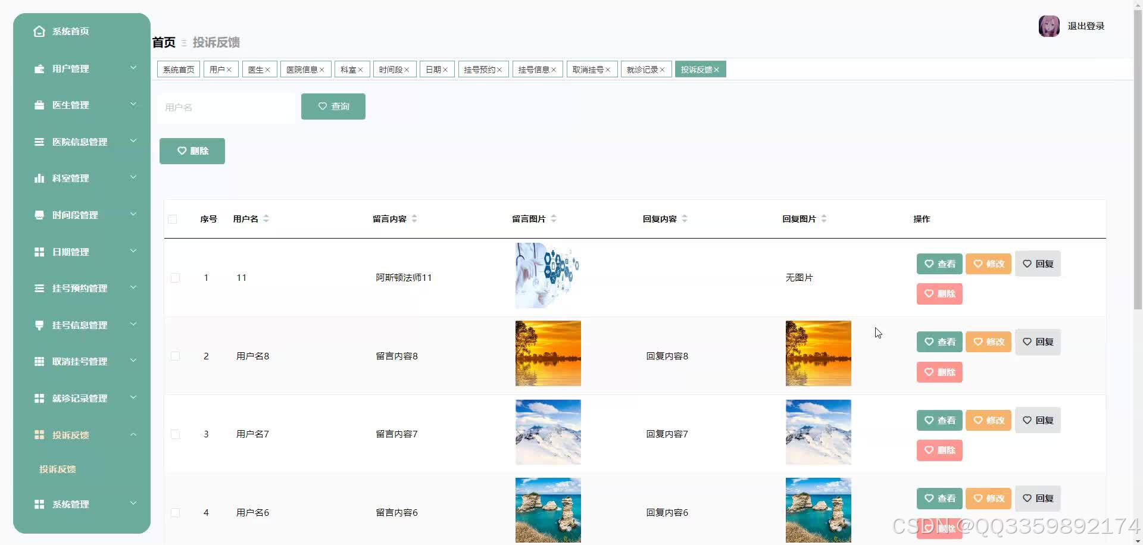
Task: Check the row for 用户名7
Action: [175, 434]
